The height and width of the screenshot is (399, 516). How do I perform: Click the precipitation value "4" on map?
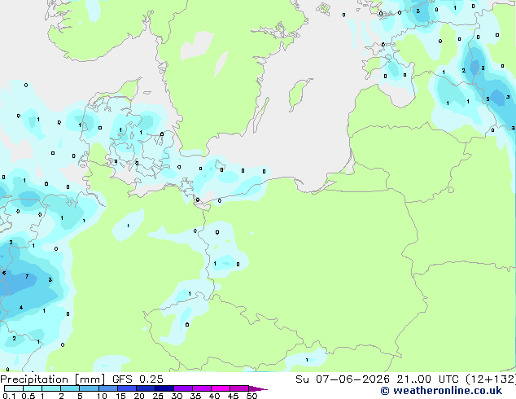(x=21, y=308)
